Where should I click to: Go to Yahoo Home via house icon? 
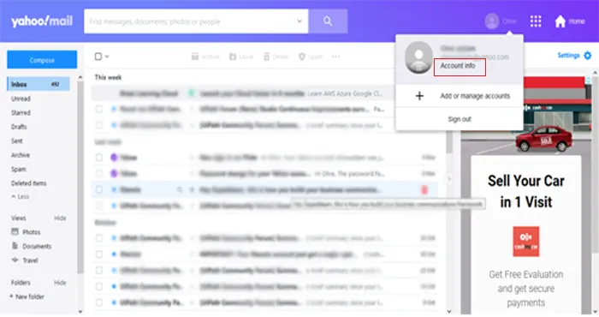click(560, 21)
